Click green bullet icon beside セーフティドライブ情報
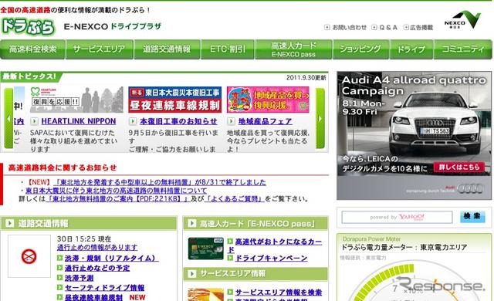The height and width of the screenshot is (301, 494). (x=60, y=287)
